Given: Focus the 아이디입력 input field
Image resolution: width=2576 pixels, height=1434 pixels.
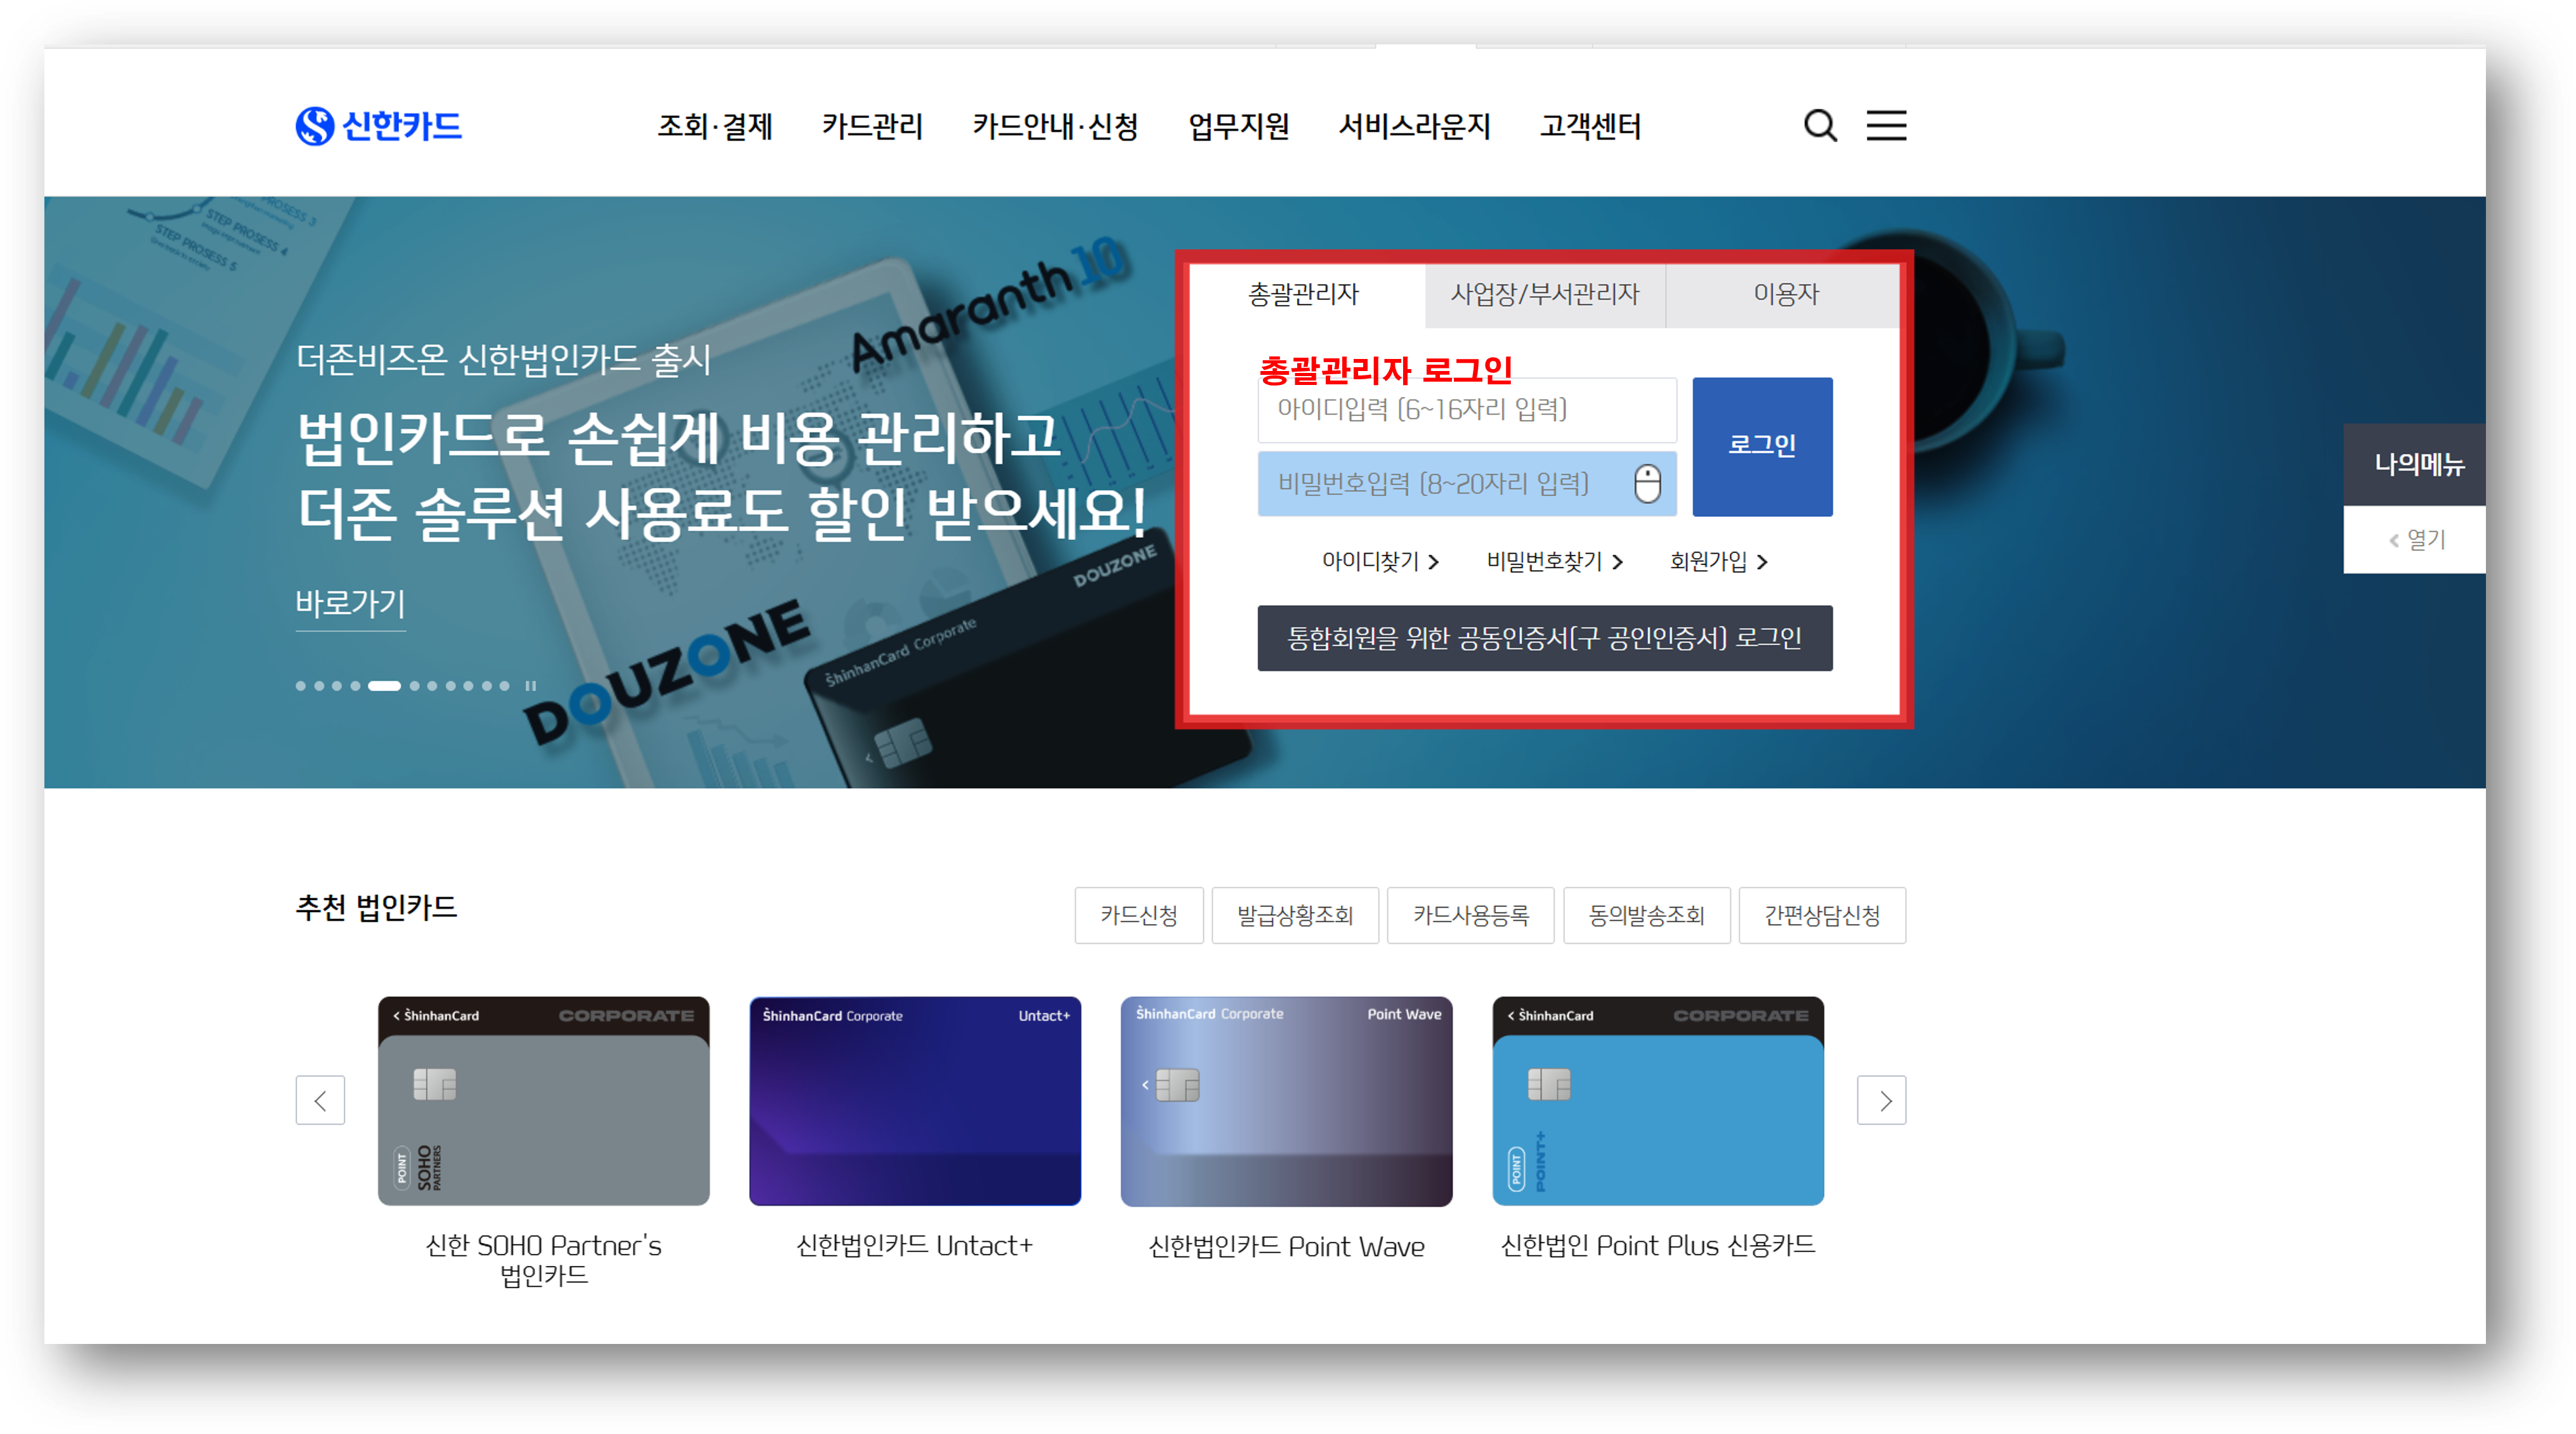Looking at the screenshot, I should click(1466, 410).
